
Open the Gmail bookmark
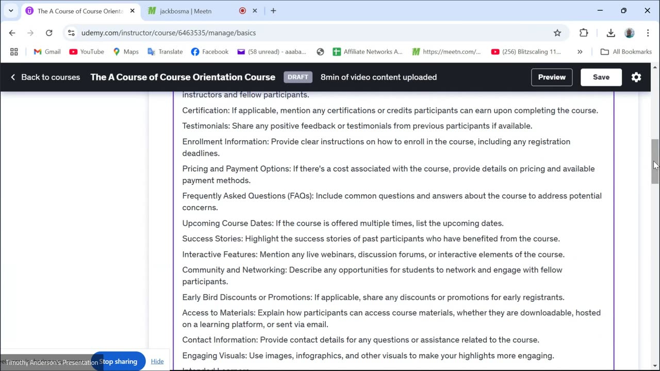tap(47, 52)
